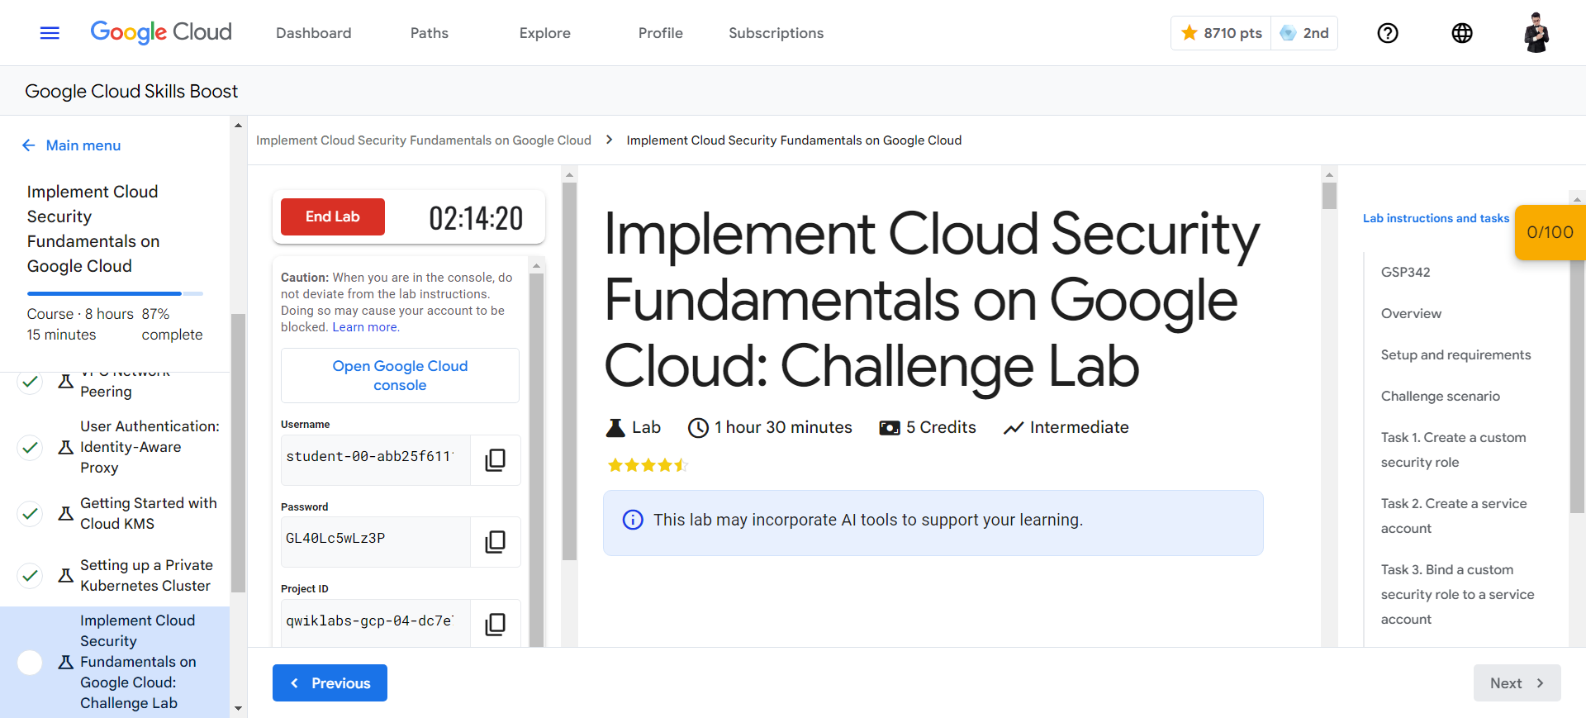Toggle completion check for VPC Network Peering
1586x718 pixels.
coord(31,381)
